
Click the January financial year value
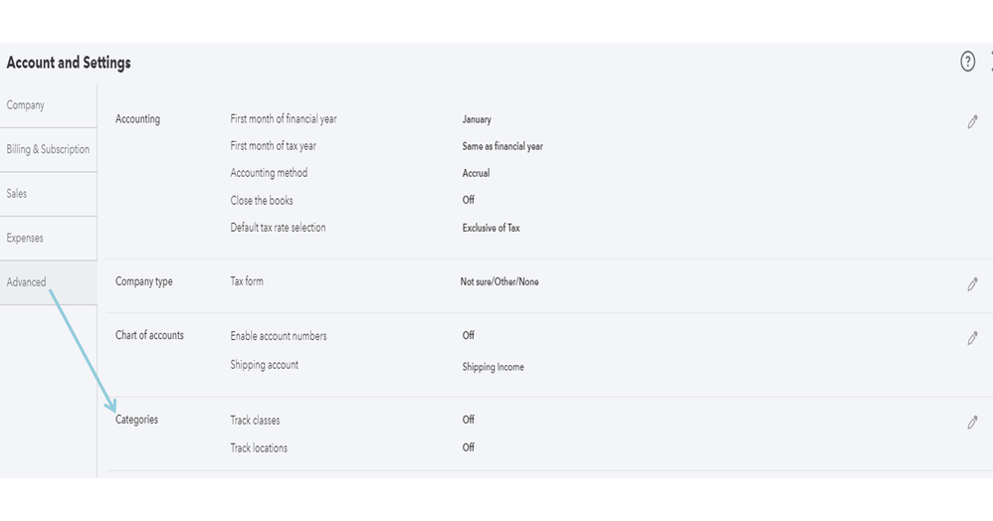coord(477,119)
